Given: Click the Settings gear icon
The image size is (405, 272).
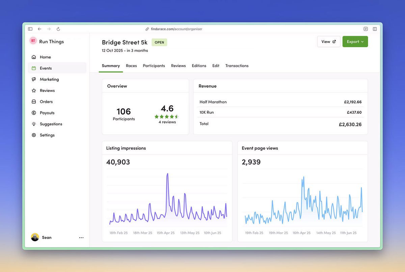Looking at the screenshot, I should pyautogui.click(x=34, y=135).
